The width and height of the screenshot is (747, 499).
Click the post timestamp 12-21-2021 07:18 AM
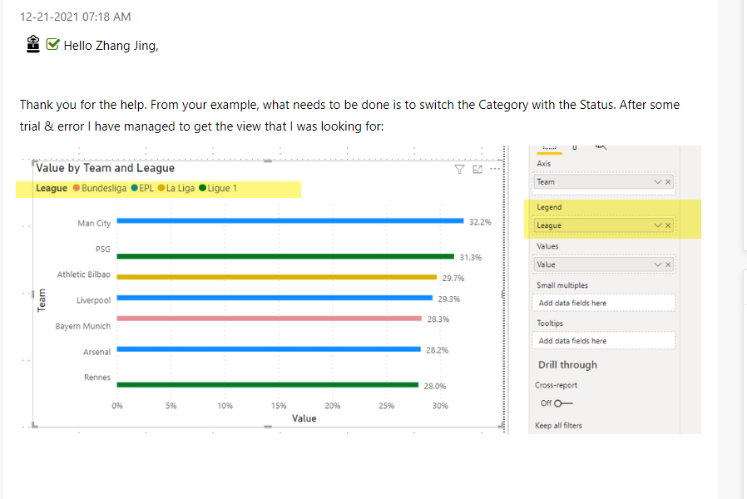click(x=75, y=17)
